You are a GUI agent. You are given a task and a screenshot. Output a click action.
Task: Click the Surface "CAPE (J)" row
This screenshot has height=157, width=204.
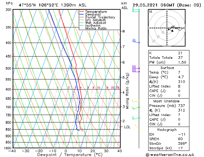169,91
